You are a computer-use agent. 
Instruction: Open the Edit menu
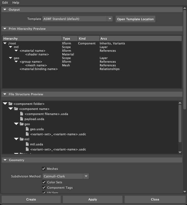(x=5, y=3)
